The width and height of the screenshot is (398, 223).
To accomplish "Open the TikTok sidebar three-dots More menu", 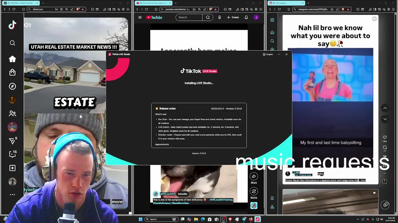I will (12, 195).
